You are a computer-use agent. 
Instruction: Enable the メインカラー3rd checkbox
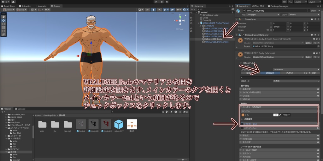coord(242,128)
